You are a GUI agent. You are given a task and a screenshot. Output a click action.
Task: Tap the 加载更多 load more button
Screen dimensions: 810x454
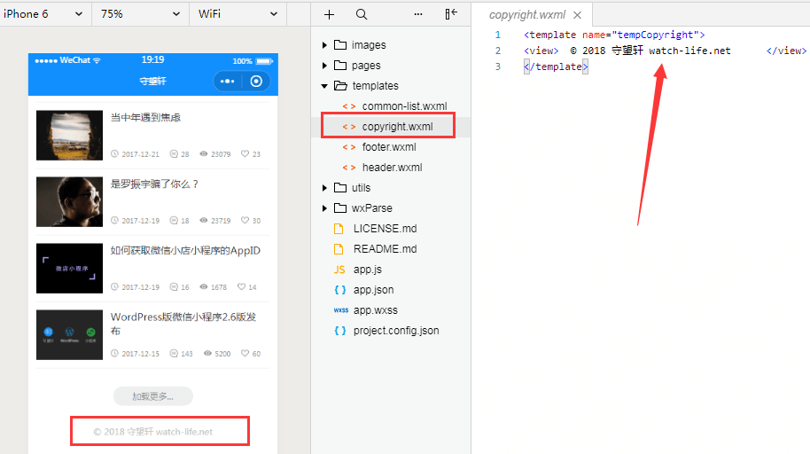(x=153, y=396)
